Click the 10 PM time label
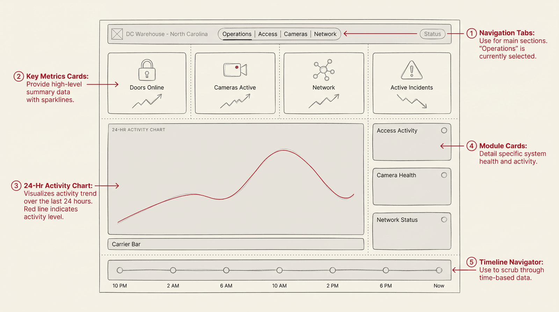 click(120, 286)
